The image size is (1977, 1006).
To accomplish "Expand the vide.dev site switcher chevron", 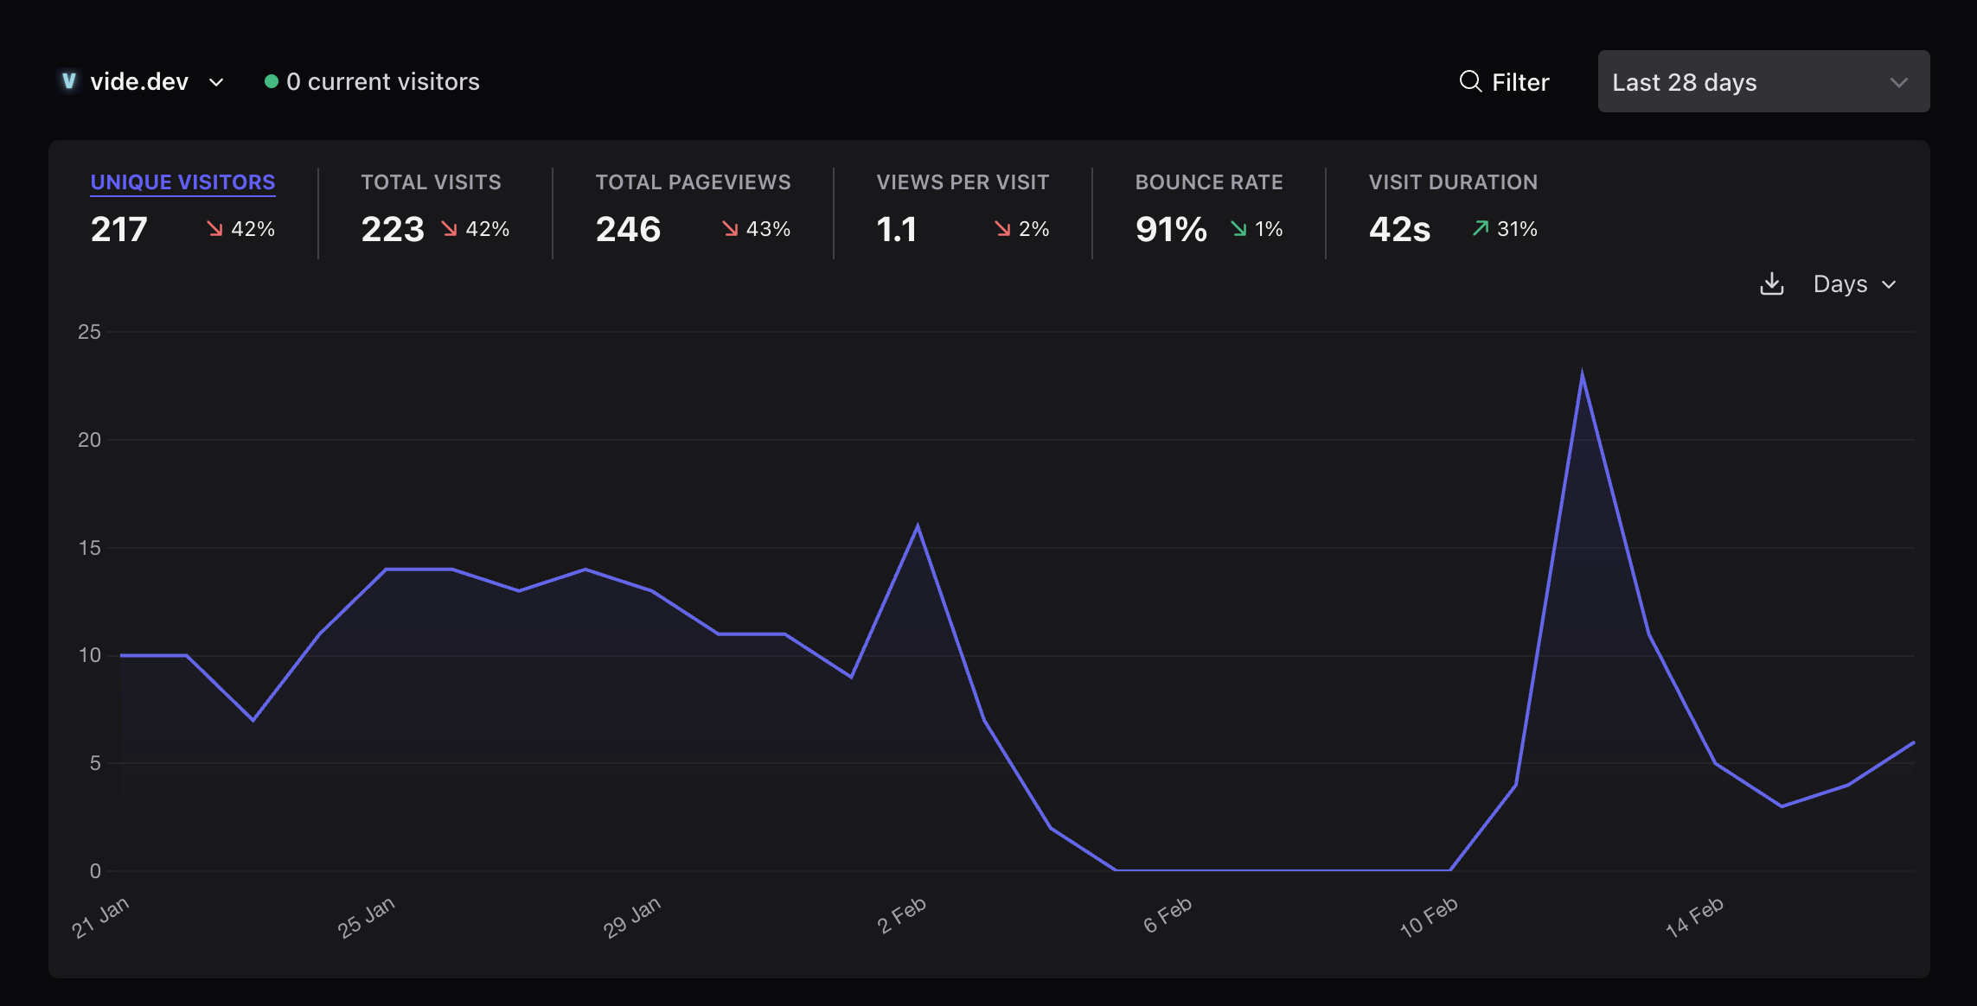I will tap(216, 83).
